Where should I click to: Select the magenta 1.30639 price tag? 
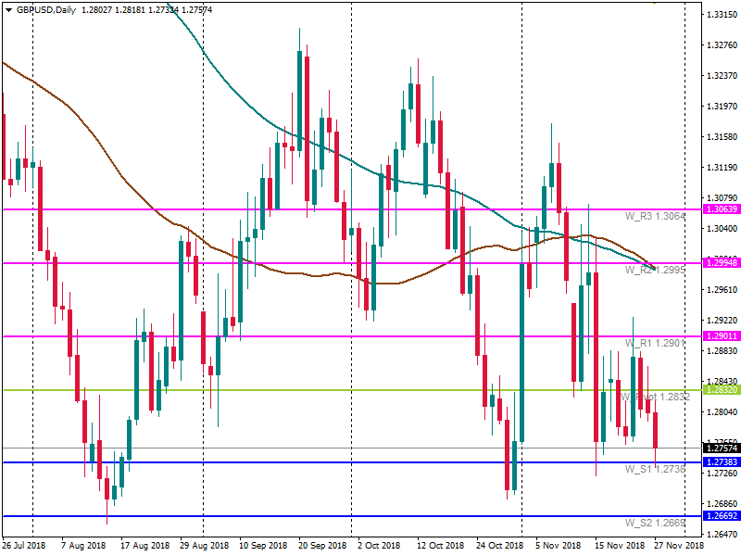click(720, 209)
